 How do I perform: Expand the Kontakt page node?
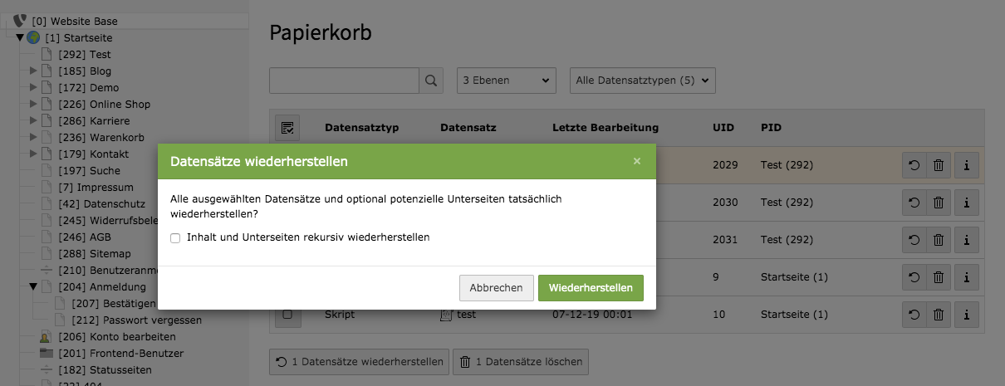33,154
